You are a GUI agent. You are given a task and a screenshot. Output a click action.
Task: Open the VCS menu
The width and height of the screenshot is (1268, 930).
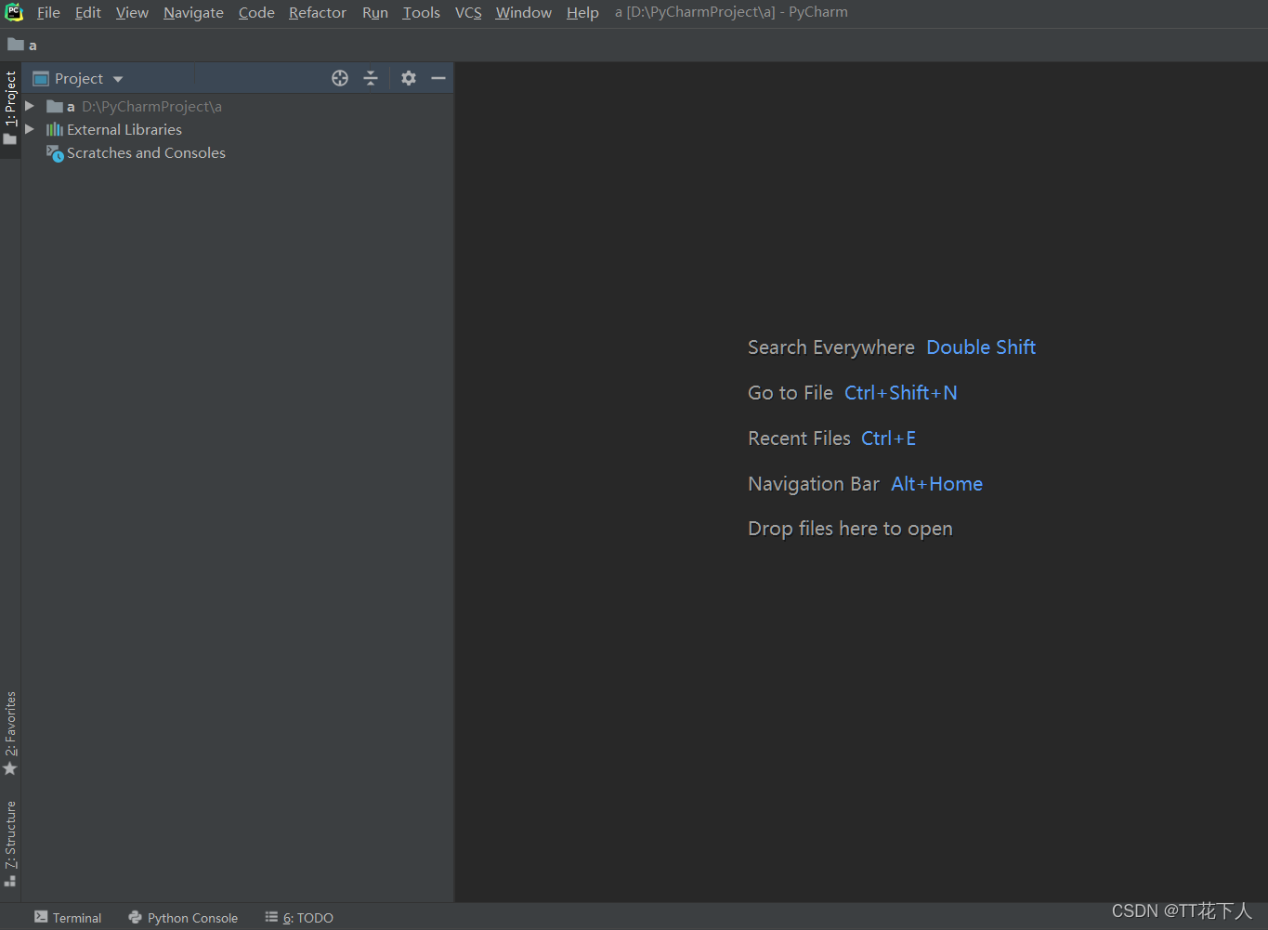pyautogui.click(x=468, y=12)
